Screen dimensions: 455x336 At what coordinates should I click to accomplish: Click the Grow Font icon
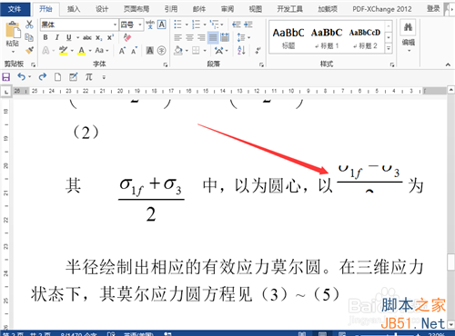[x=122, y=51]
